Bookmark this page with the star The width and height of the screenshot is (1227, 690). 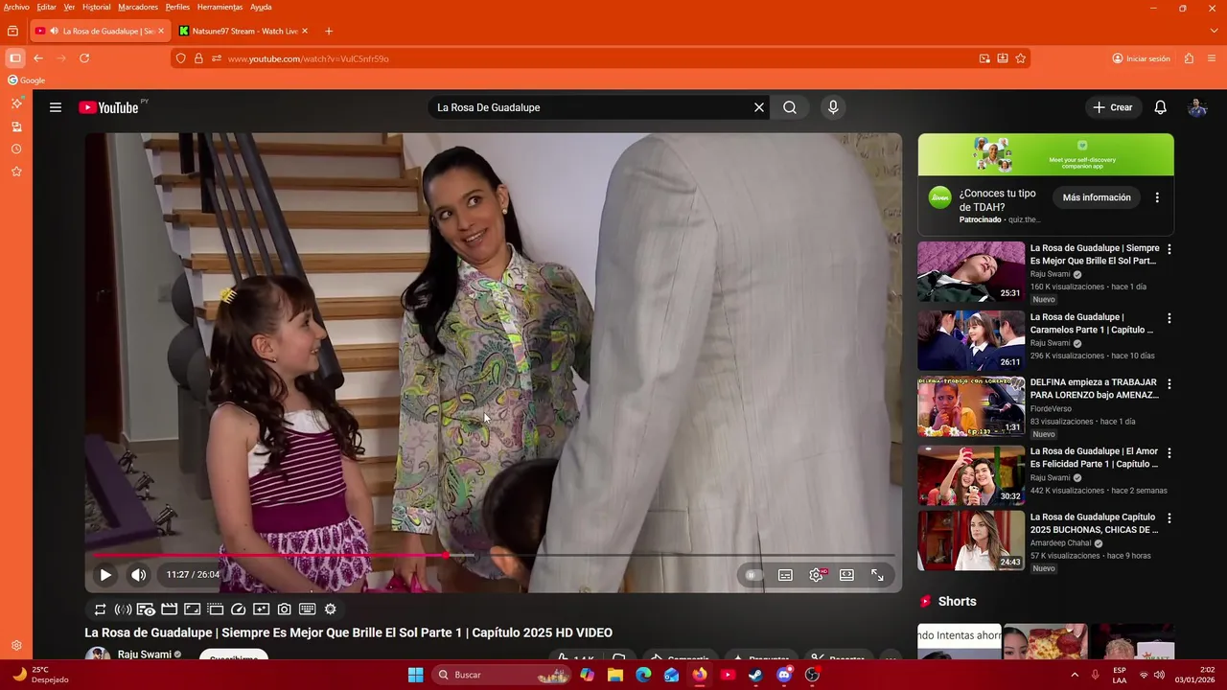1021,58
